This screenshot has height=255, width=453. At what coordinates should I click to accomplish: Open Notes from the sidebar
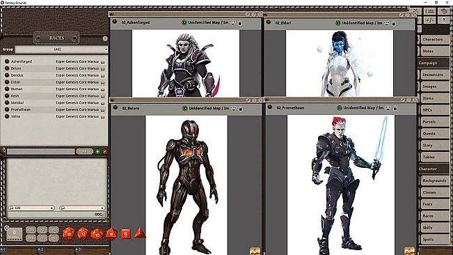coord(434,51)
